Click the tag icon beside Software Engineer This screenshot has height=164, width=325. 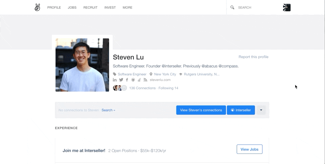(x=115, y=74)
